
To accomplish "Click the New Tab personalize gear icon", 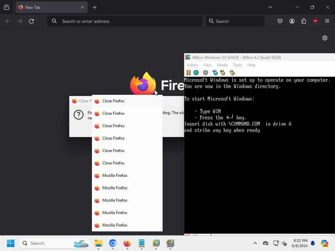I will point(325,38).
